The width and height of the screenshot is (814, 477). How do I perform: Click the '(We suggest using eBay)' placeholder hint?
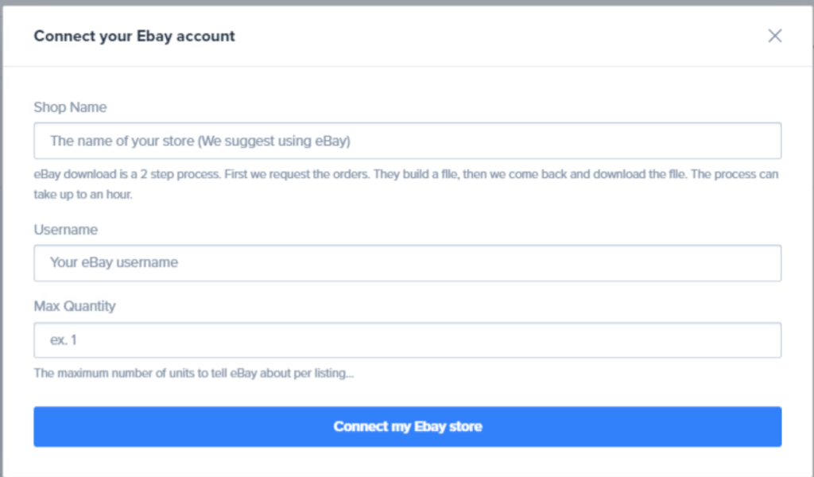point(274,142)
